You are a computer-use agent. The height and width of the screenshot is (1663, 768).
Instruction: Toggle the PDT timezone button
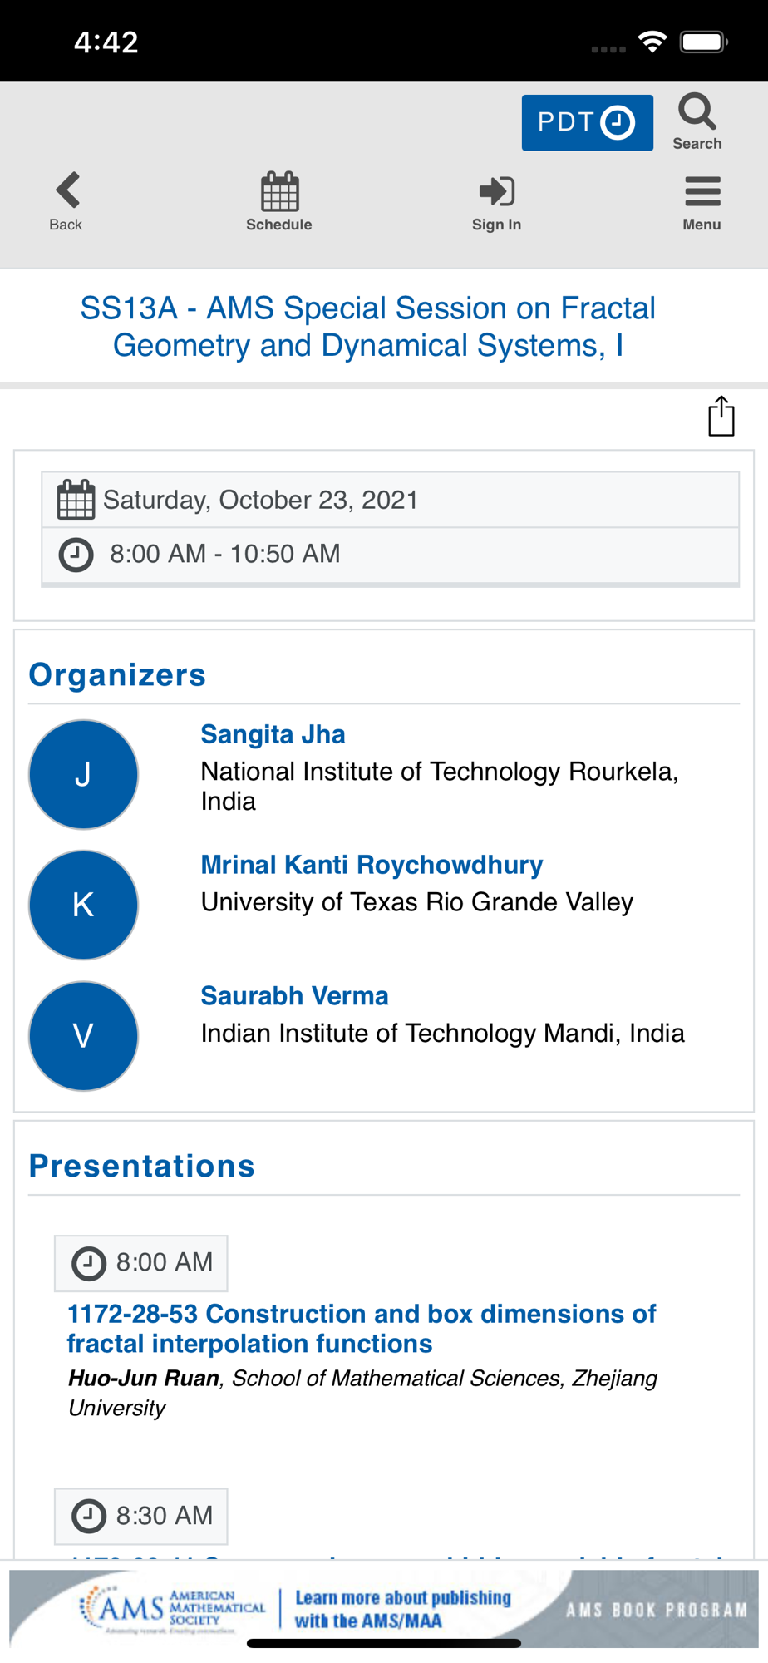pos(588,123)
